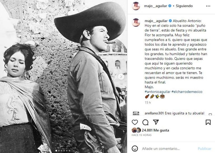Toggle the Siguiendo follow status

[x=184, y=6]
